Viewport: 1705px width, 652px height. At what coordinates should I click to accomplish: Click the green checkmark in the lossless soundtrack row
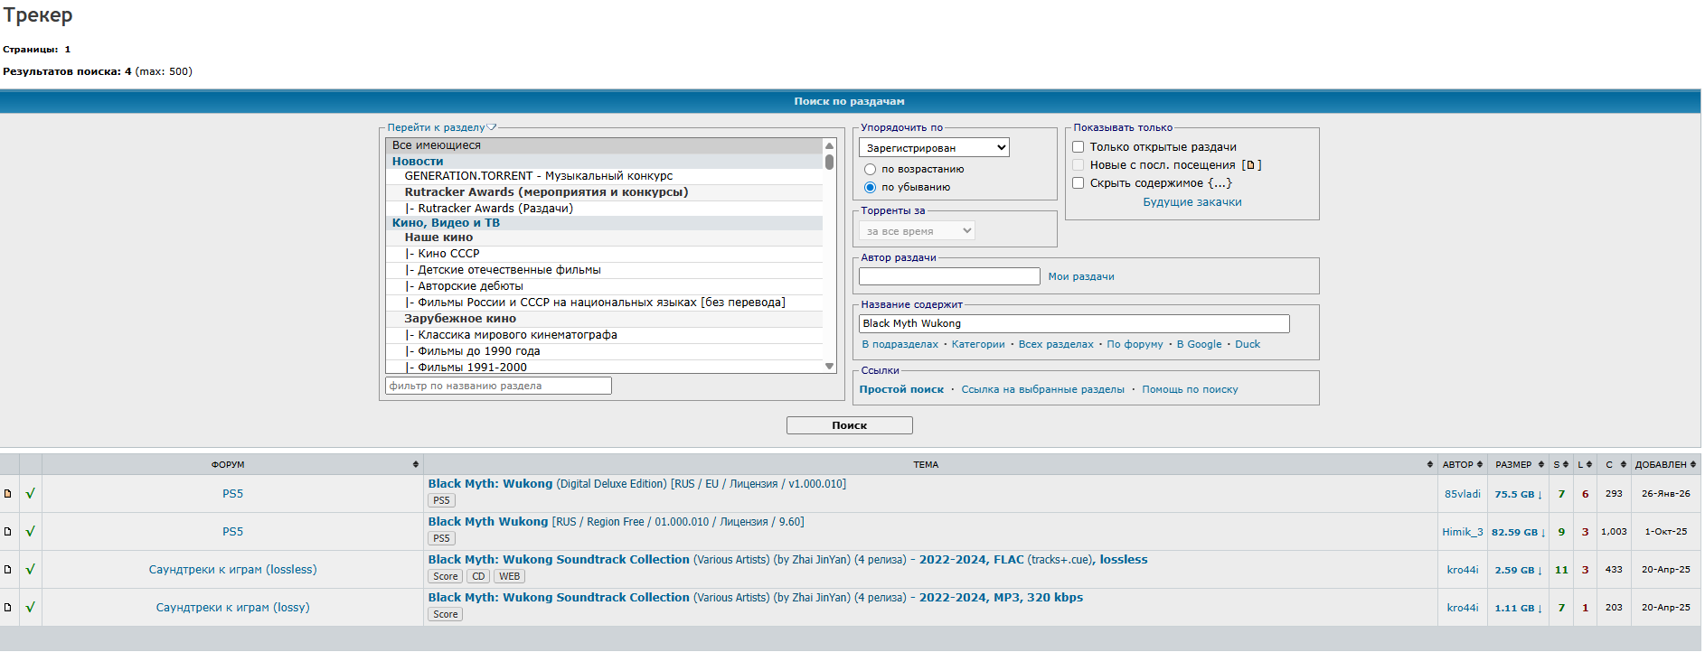pyautogui.click(x=30, y=570)
